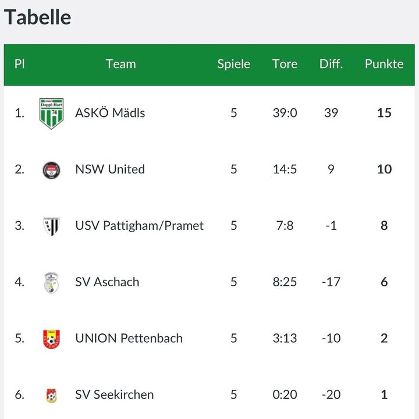The image size is (419, 419).
Task: Click the ASKÖ Mädls club crest
Action: (x=51, y=113)
